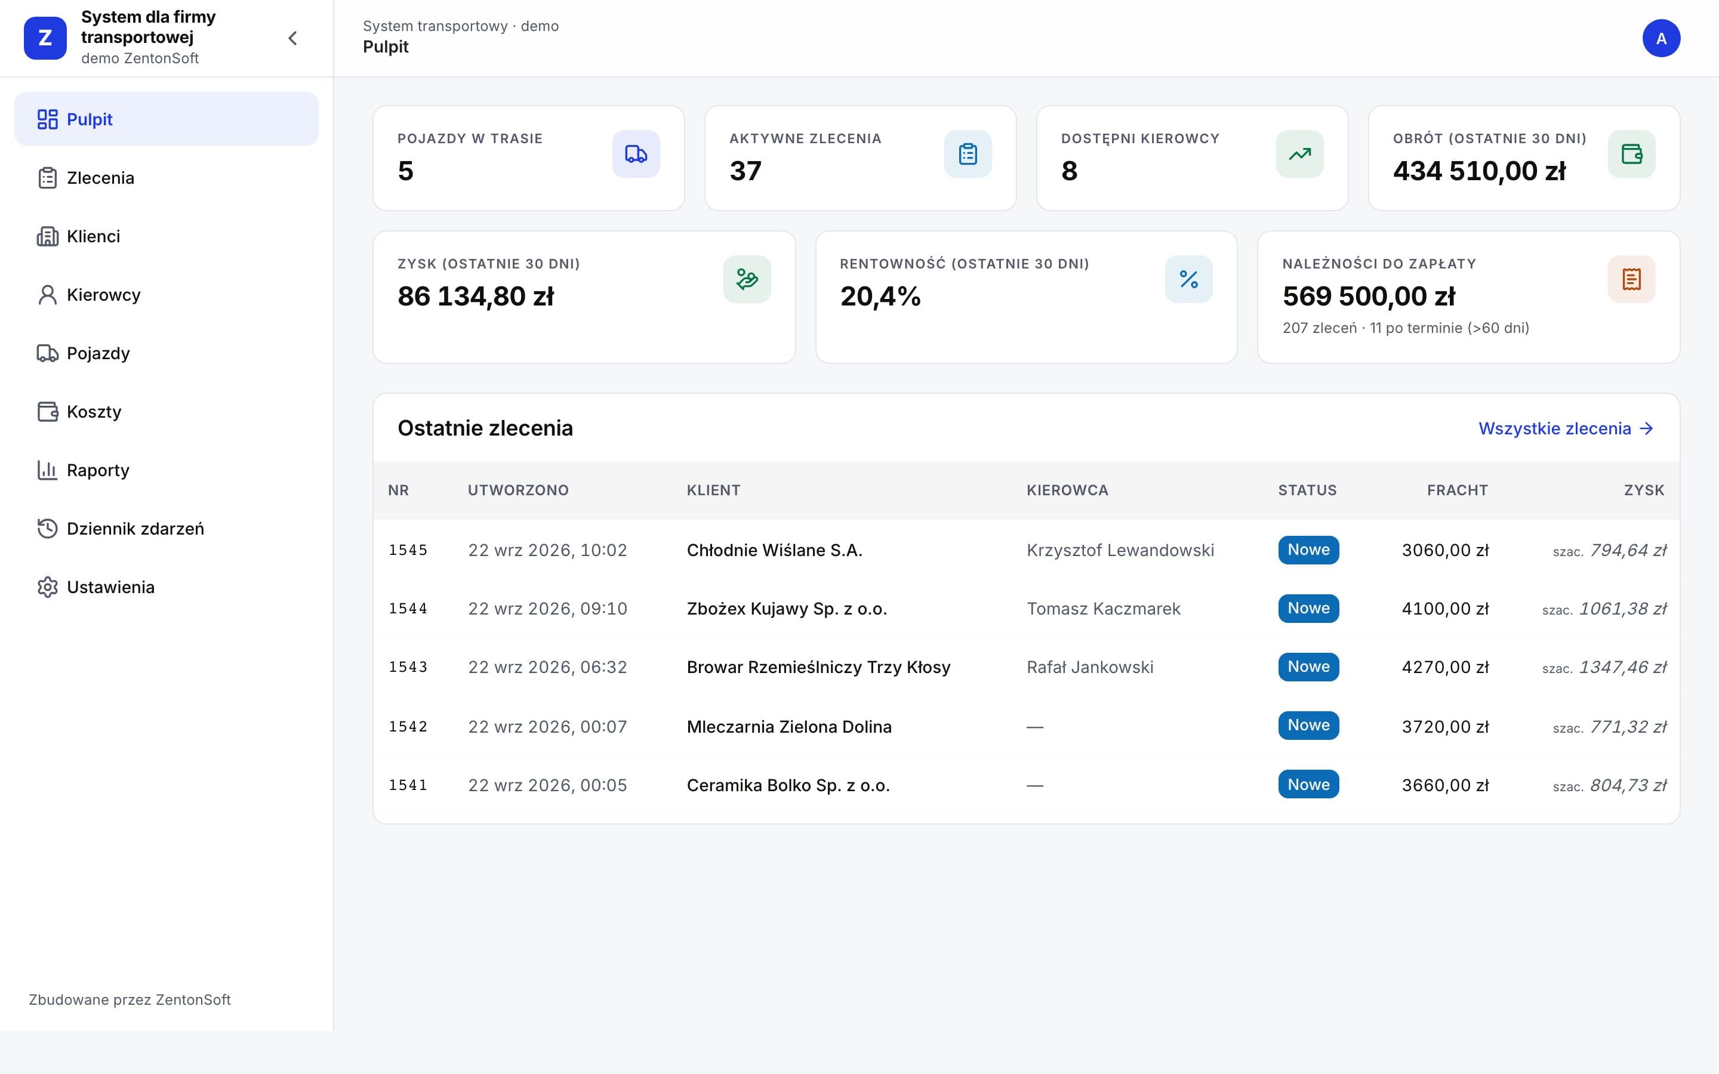Open the Pulpit menu item
Image resolution: width=1719 pixels, height=1074 pixels.
tap(166, 119)
